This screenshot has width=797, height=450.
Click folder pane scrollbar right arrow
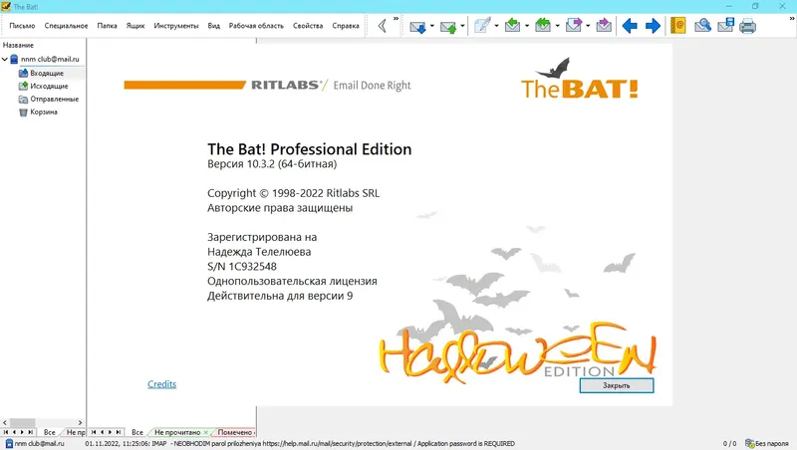tap(80, 422)
